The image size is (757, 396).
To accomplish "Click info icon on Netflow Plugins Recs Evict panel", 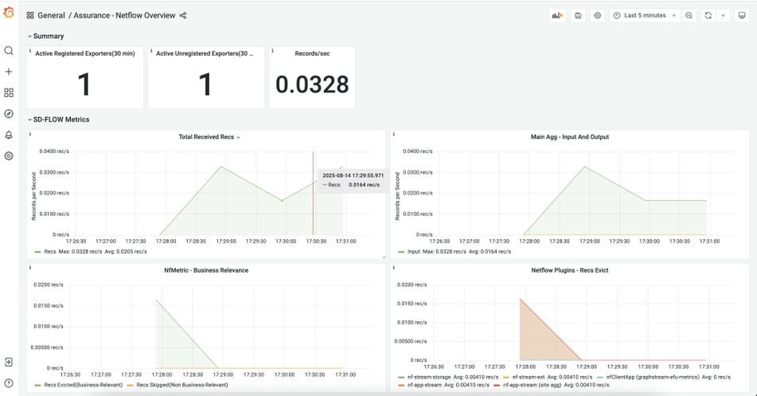I will click(x=393, y=267).
